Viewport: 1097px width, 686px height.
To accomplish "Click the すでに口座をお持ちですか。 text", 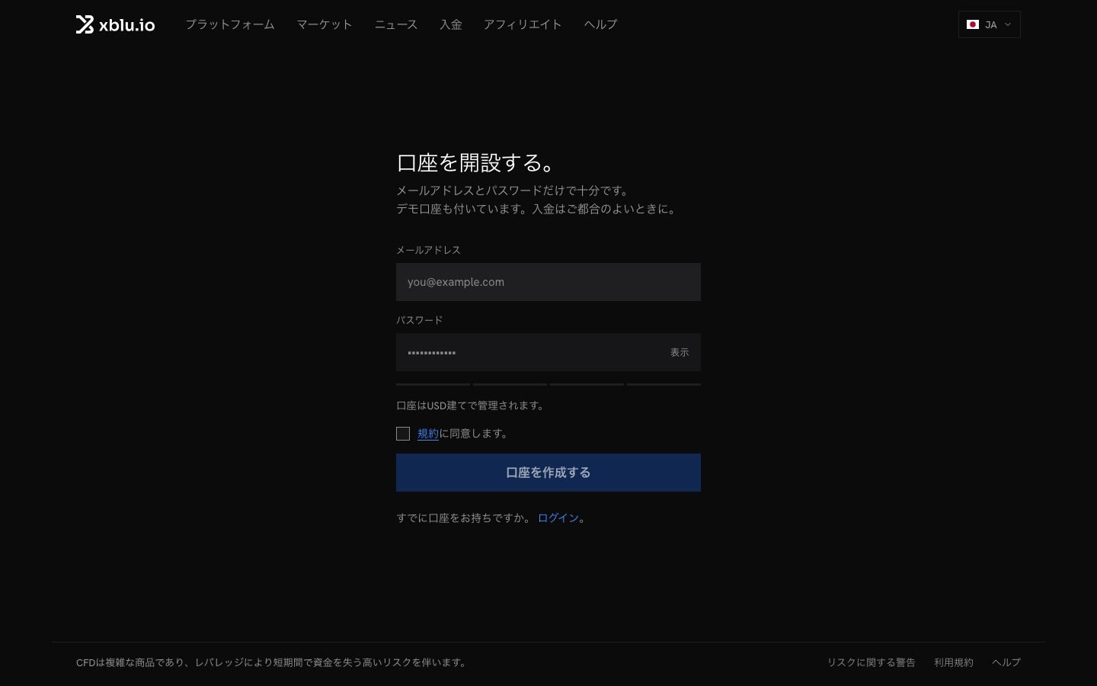I will click(465, 518).
